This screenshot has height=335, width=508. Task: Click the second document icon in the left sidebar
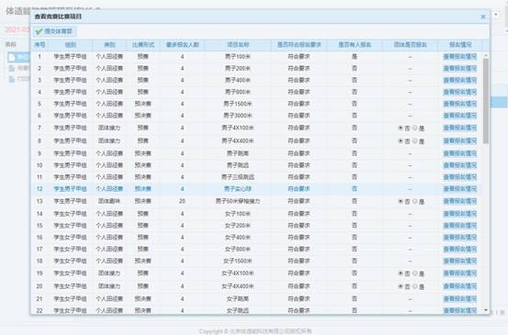12,68
